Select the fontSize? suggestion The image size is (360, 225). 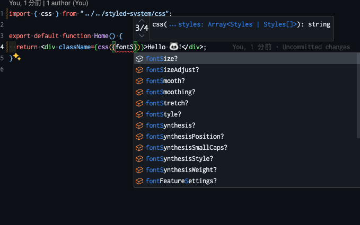pos(245,59)
